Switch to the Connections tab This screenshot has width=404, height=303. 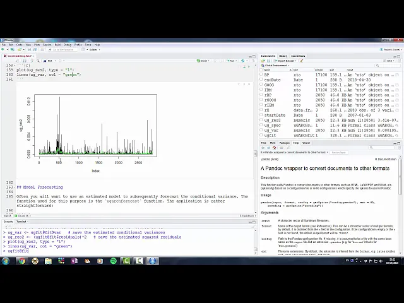298,56
